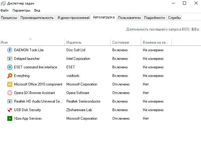Sort by the Издатель column header

pos(87,42)
